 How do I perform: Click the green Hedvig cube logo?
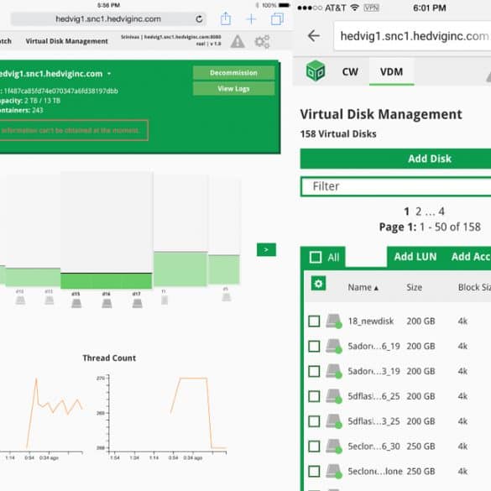point(316,71)
